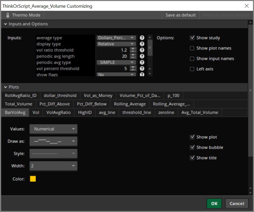Open periodic avg type SIMPLE dropdown
The image size is (254, 212).
[116, 62]
